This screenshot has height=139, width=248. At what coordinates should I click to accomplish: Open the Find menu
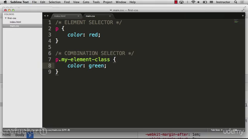(x=67, y=2)
